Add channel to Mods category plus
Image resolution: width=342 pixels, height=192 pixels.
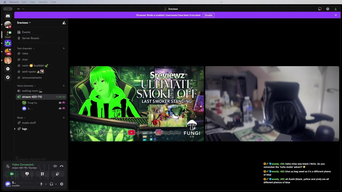click(x=64, y=118)
